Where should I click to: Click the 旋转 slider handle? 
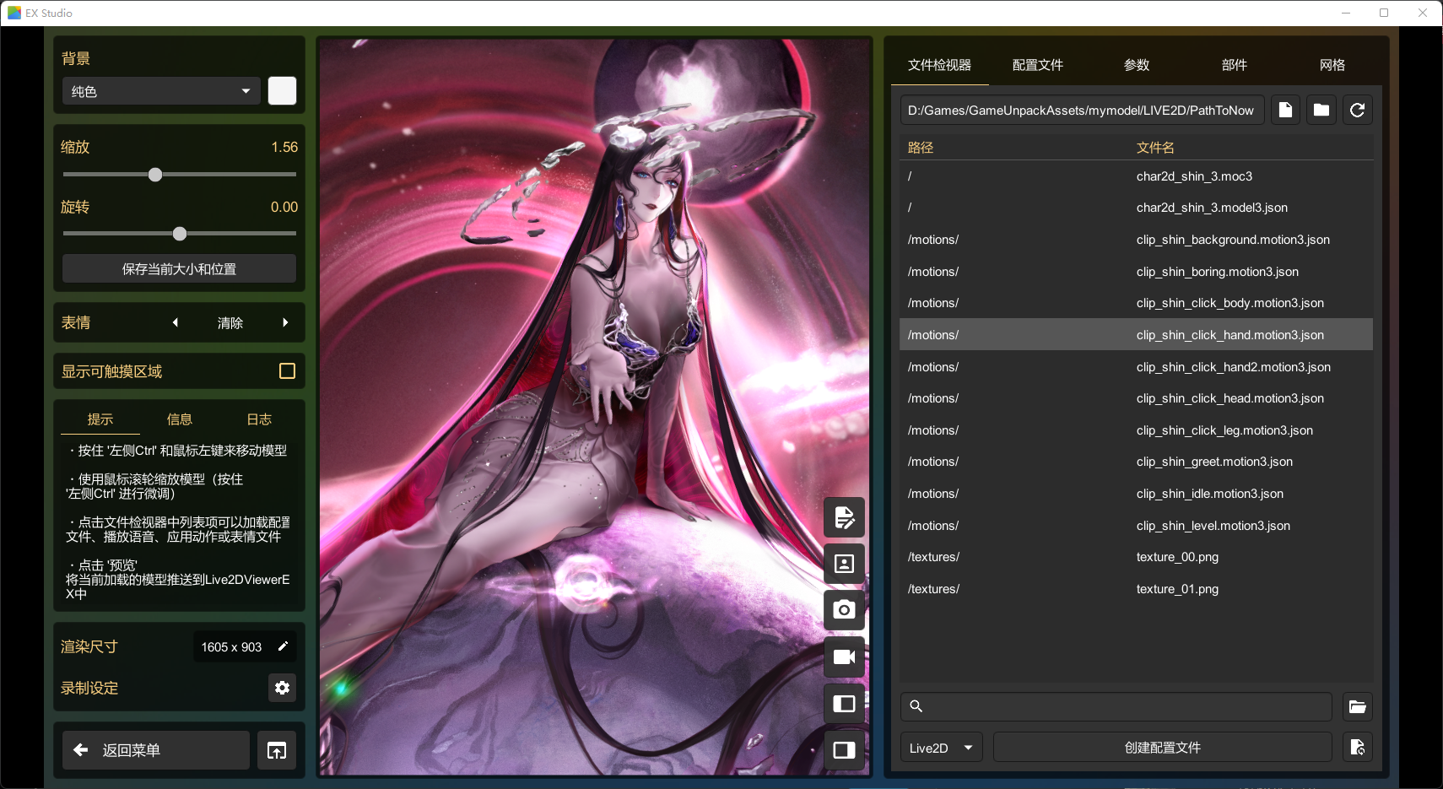(180, 234)
